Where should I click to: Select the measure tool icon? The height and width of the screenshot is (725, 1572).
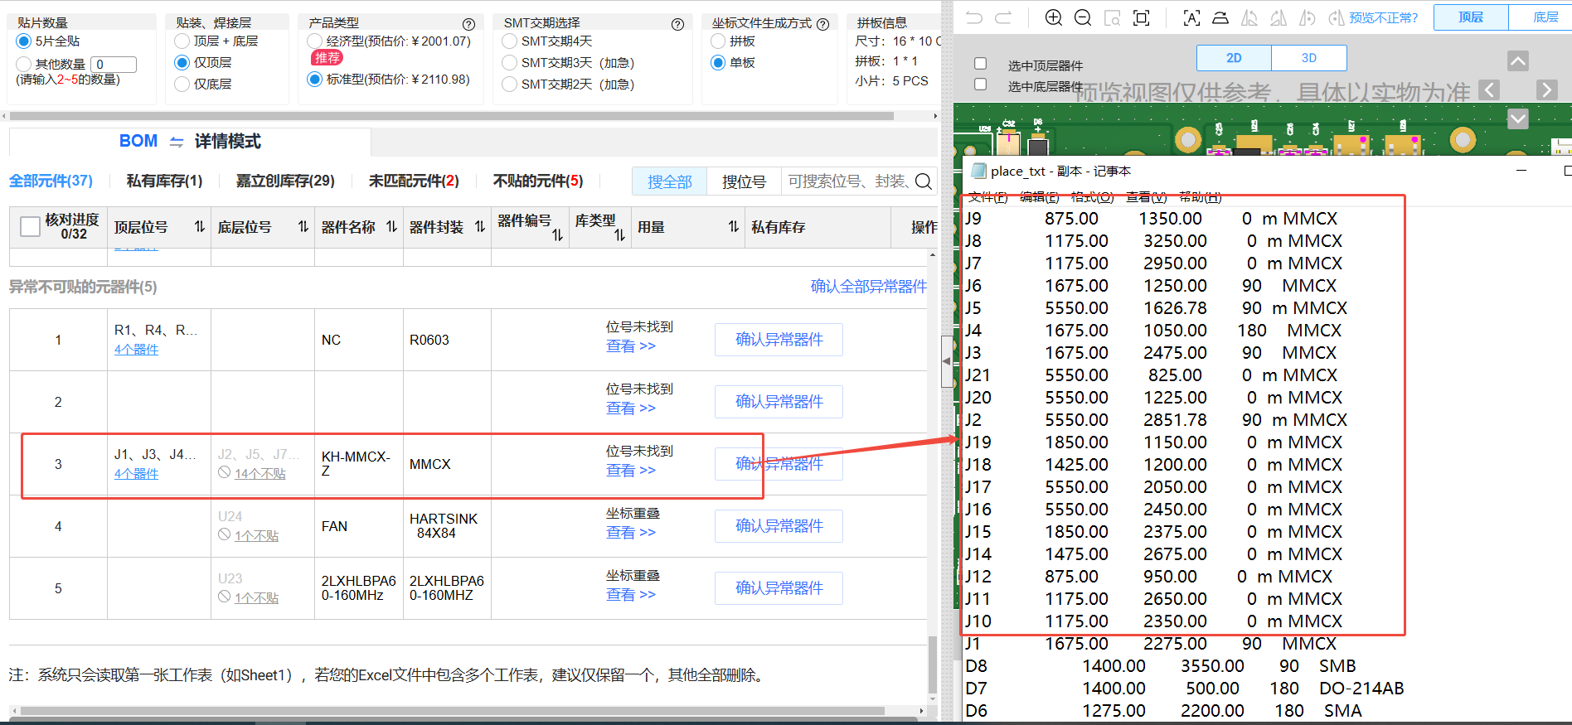(x=1220, y=17)
